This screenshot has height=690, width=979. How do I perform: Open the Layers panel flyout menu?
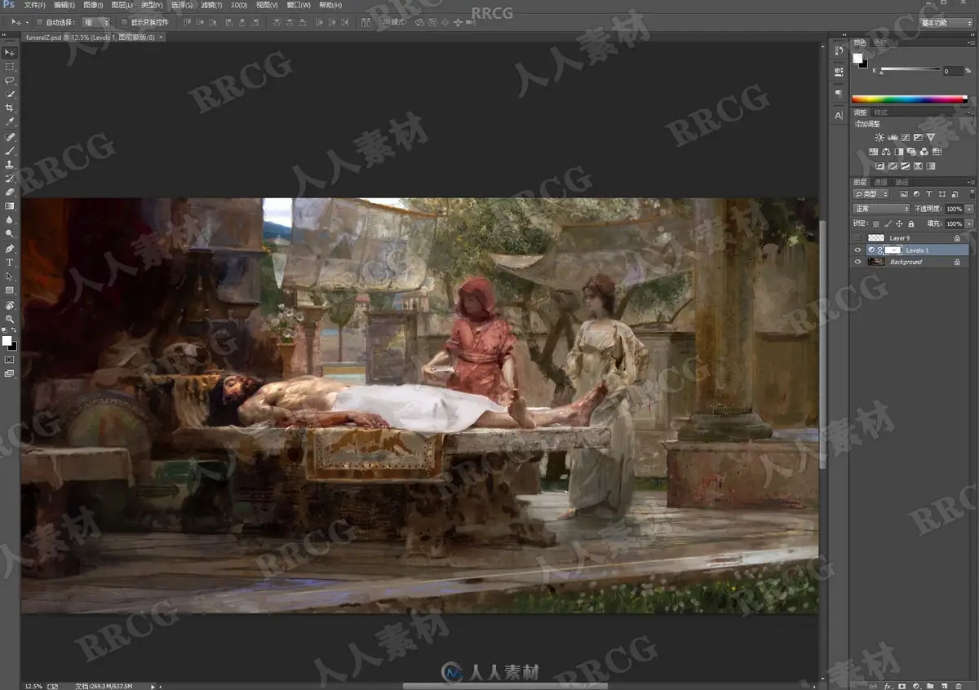[971, 183]
